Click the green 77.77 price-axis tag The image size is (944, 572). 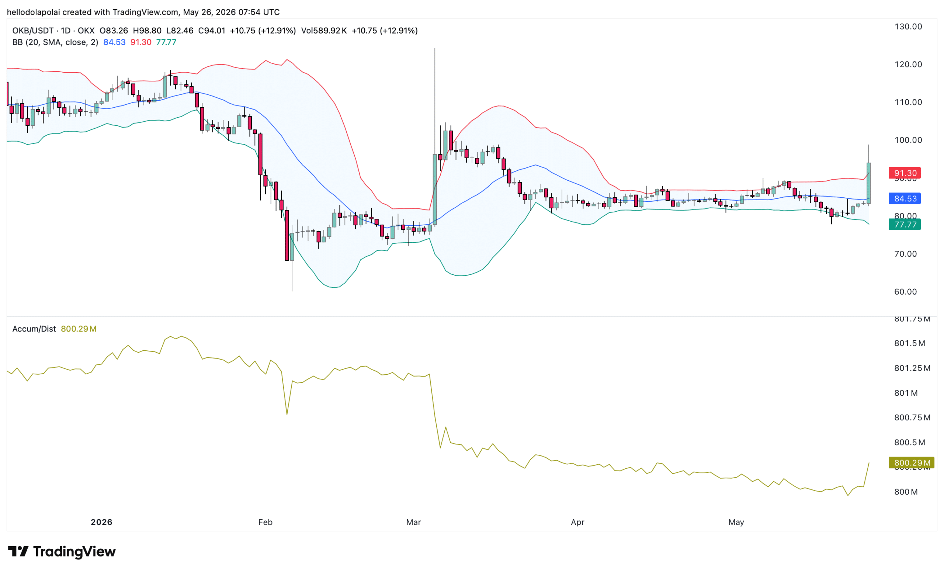pos(905,224)
